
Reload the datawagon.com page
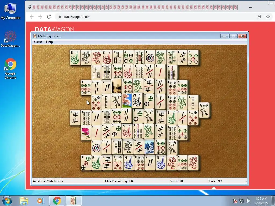point(49,17)
